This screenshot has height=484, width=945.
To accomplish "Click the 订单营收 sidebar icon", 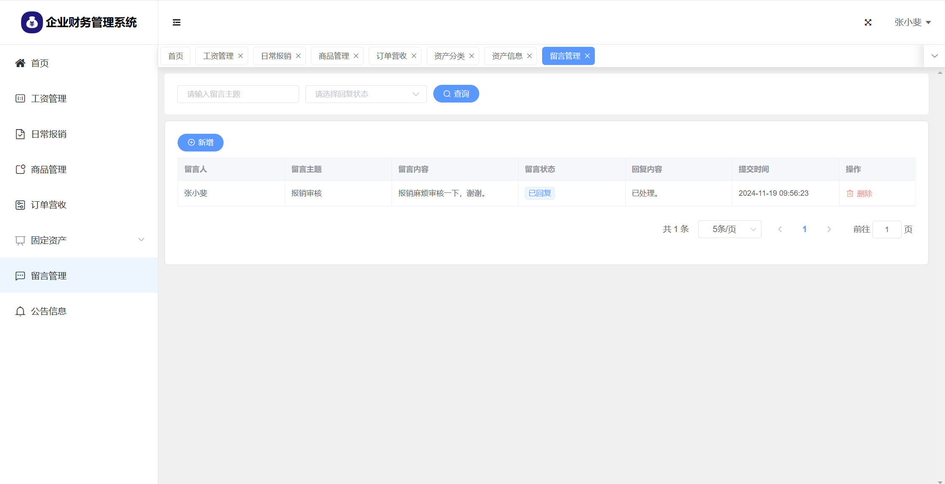I will tap(20, 205).
